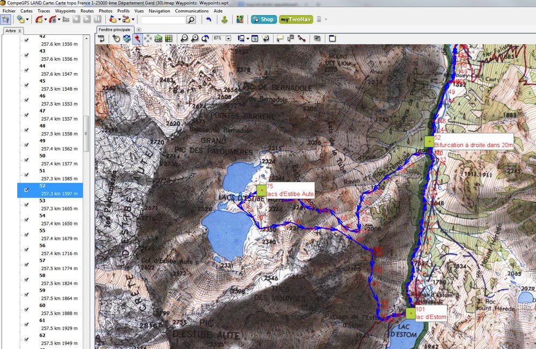This screenshot has height=349, width=536.
Task: Click the lacs d'Estibe Aute waypoint label
Action: [x=290, y=190]
